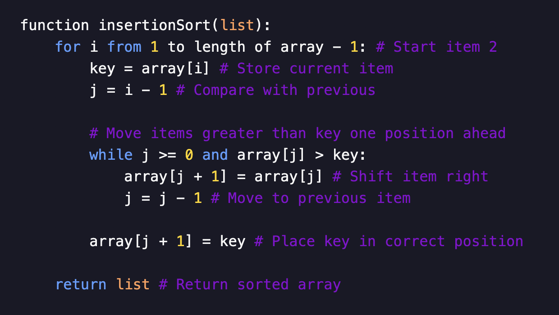Click the 'and' keyword in while condition
The width and height of the screenshot is (559, 315).
point(215,155)
